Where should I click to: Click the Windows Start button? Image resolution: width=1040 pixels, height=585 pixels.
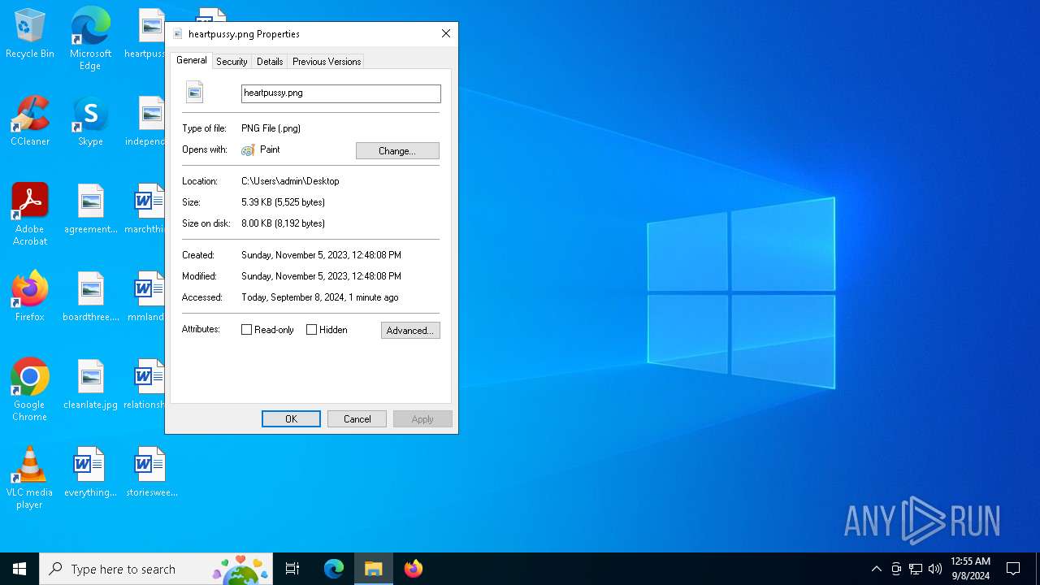pyautogui.click(x=19, y=569)
